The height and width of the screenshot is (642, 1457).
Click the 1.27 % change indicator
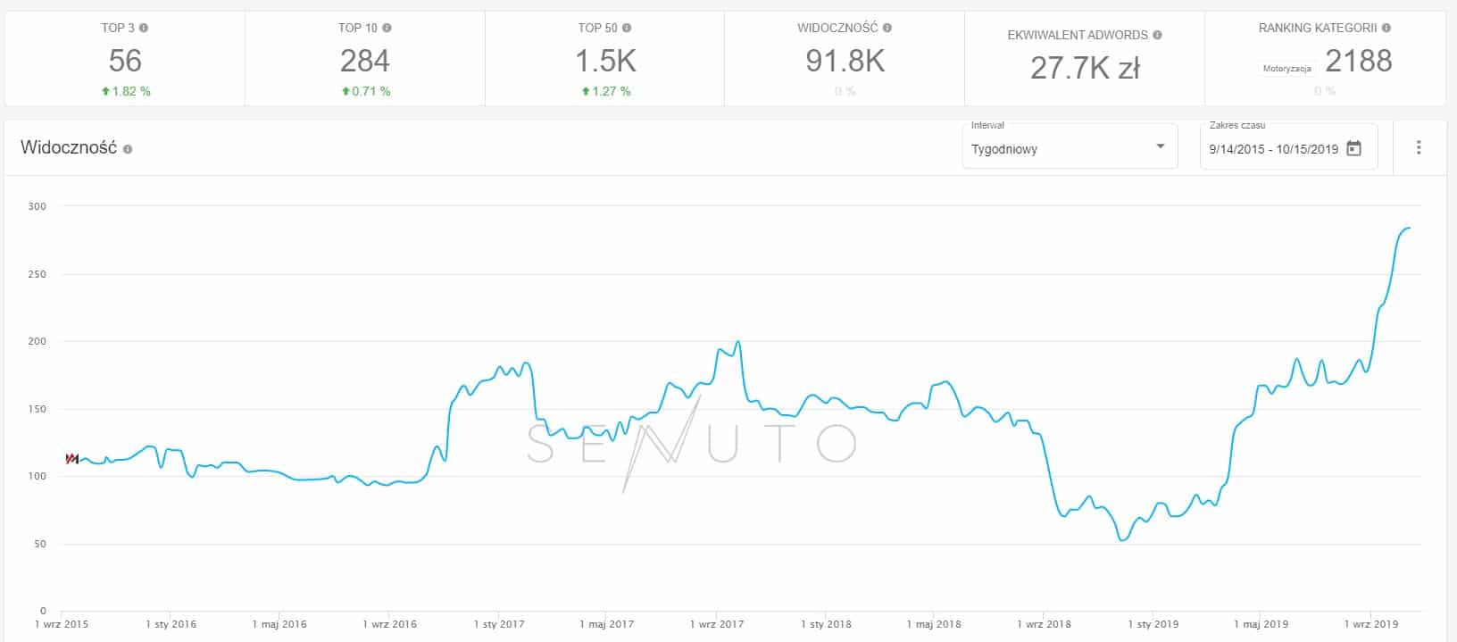click(605, 91)
